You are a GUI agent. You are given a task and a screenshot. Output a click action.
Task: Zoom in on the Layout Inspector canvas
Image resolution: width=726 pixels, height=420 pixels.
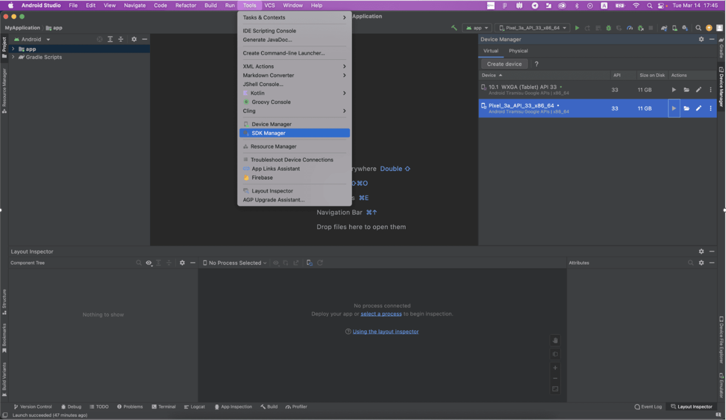pyautogui.click(x=555, y=368)
